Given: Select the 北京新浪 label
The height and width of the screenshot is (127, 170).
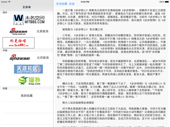Looking at the screenshot, I should pyautogui.click(x=43, y=58).
